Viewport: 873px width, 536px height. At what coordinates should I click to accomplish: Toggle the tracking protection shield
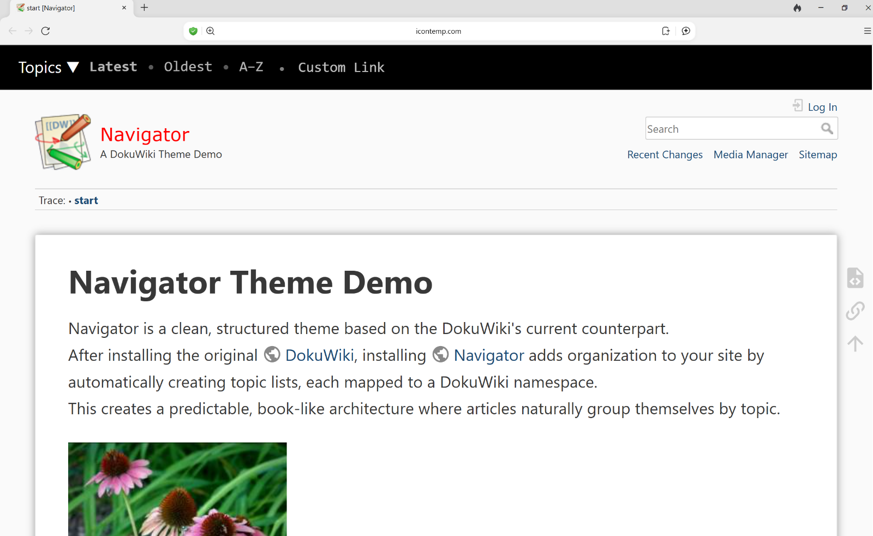[193, 31]
